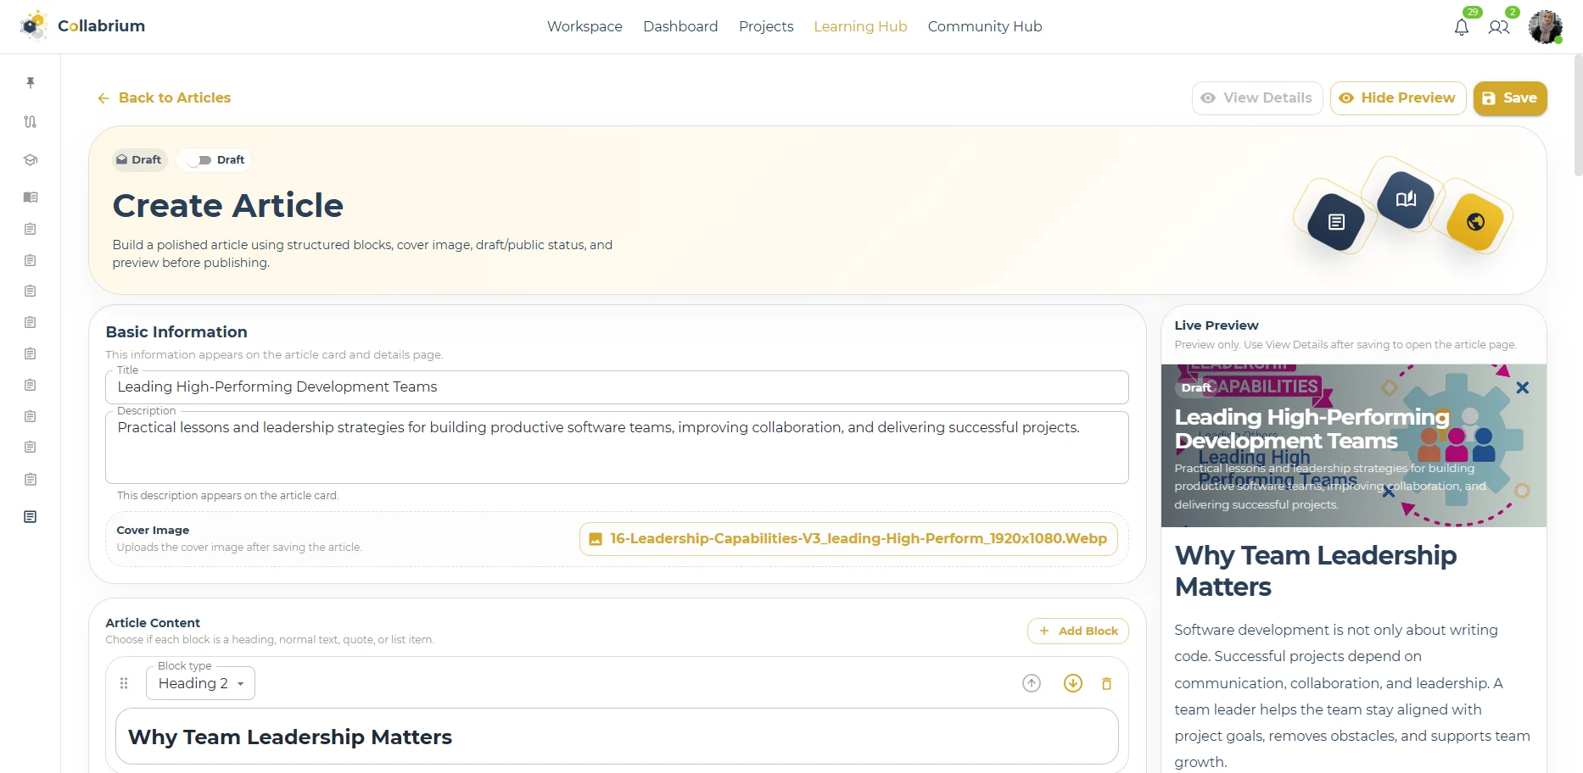Click the 'Live Preview' heading text
The height and width of the screenshot is (773, 1583).
tap(1217, 325)
